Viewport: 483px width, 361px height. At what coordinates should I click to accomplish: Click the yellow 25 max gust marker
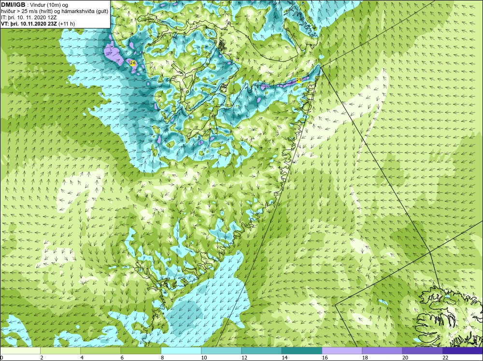pos(299,80)
